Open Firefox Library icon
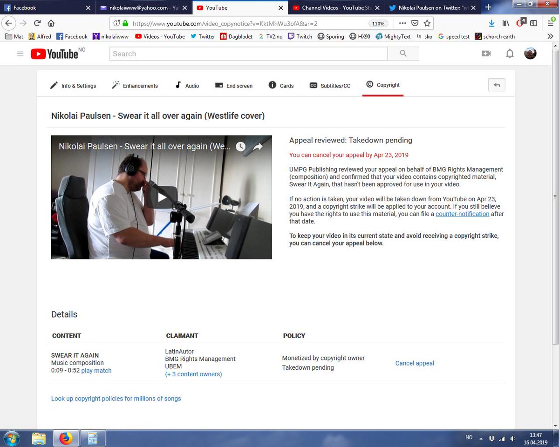This screenshot has width=559, height=447. (506, 23)
